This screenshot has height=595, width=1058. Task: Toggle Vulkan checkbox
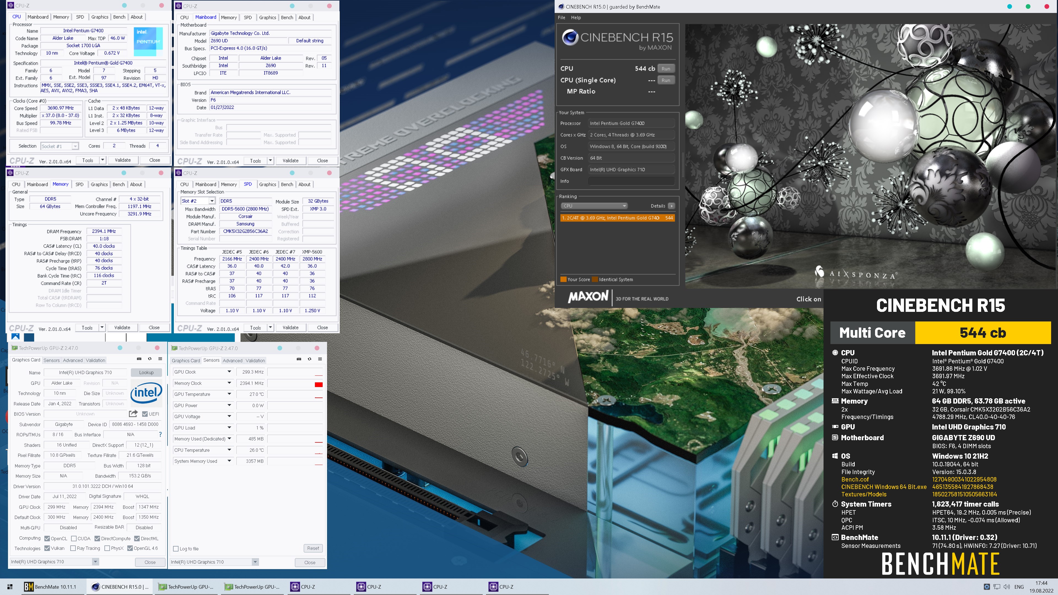(x=47, y=548)
